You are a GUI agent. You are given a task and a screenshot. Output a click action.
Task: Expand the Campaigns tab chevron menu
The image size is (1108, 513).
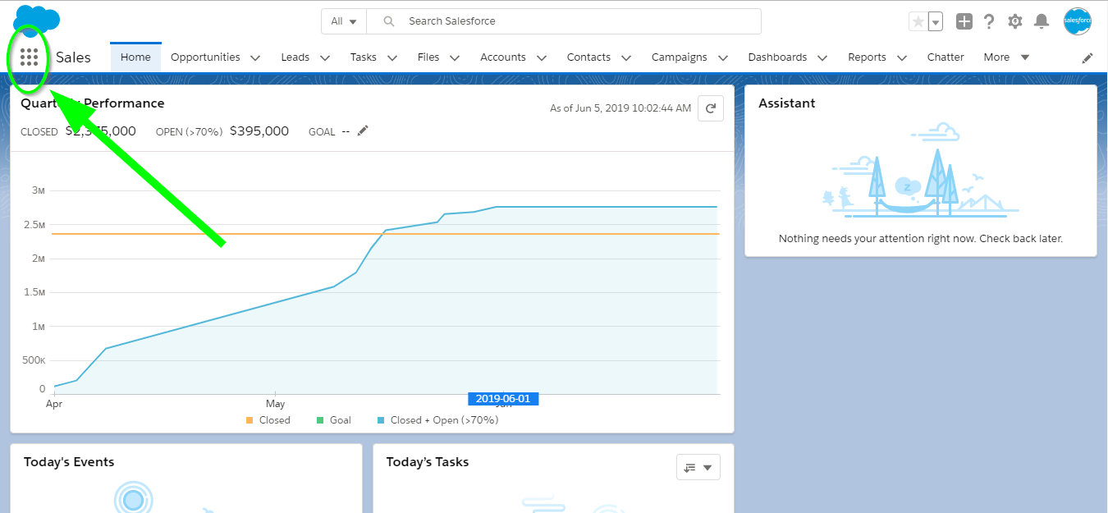(723, 57)
